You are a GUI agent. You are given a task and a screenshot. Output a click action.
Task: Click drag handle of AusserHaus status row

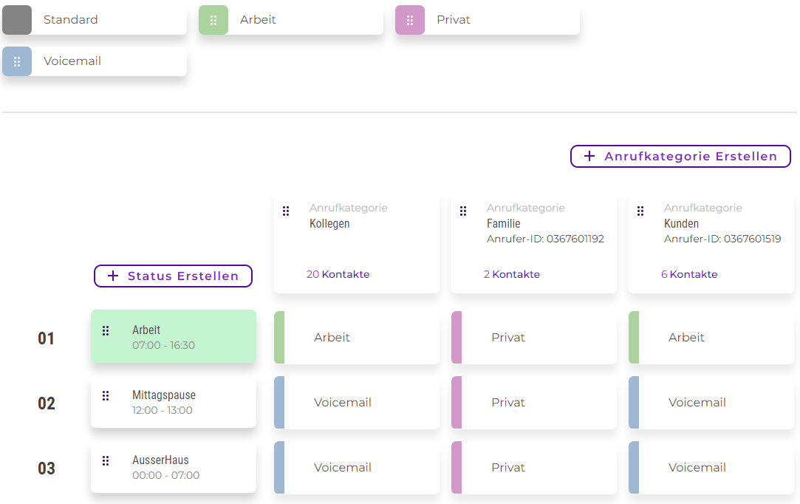click(106, 460)
